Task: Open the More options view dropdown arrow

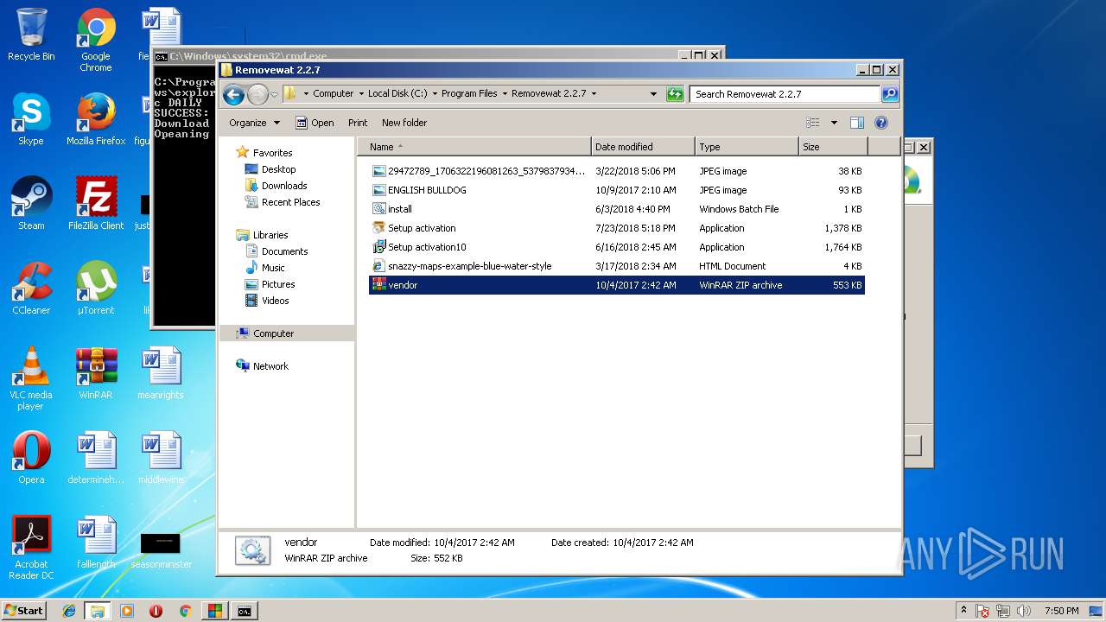Action: click(x=834, y=123)
